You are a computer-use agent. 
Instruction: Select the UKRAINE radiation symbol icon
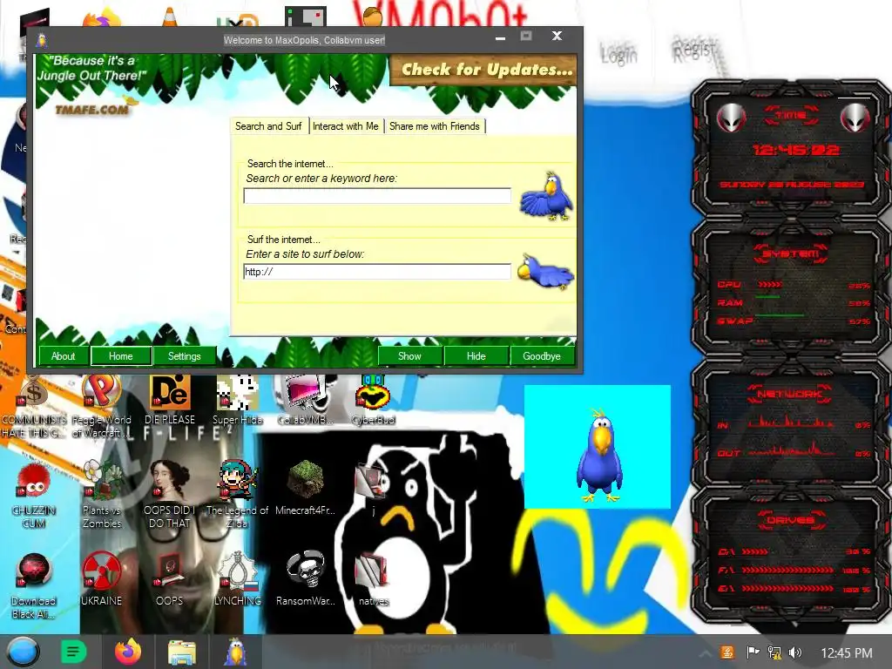click(x=101, y=579)
